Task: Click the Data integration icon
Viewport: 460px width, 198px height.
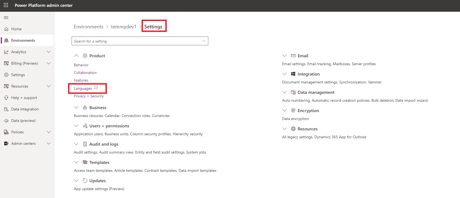Action: pyautogui.click(x=6, y=109)
